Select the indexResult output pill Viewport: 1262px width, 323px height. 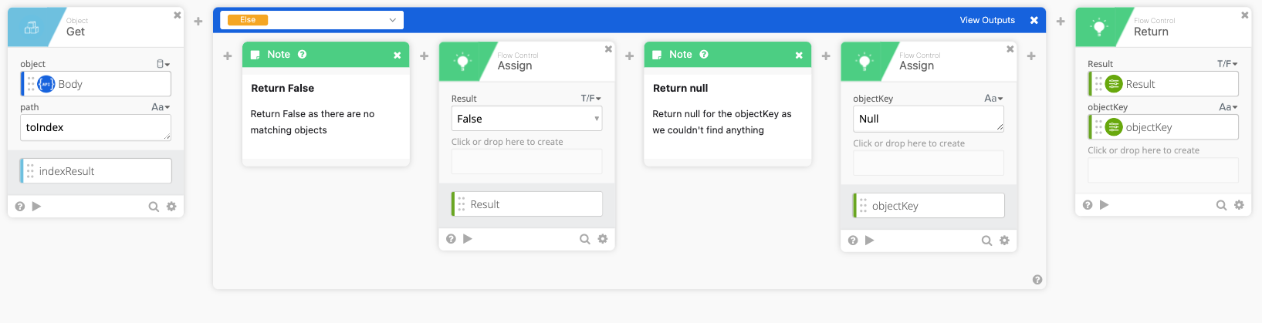coord(96,171)
